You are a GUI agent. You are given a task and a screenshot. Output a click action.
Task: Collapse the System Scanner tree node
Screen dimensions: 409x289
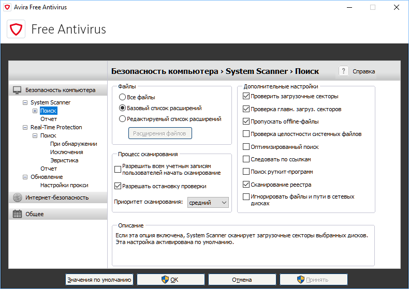click(x=25, y=102)
